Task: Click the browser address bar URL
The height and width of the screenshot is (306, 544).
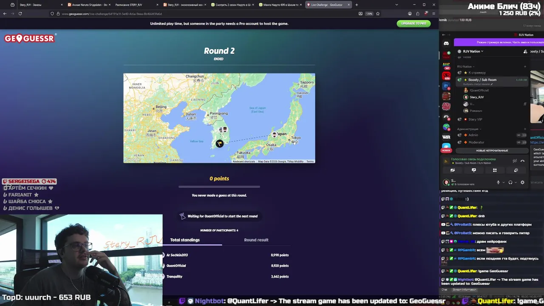Action: click(x=112, y=14)
